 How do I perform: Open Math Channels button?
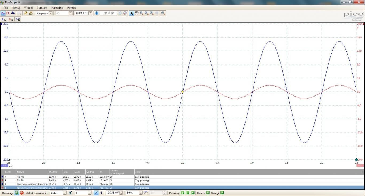pos(18,19)
